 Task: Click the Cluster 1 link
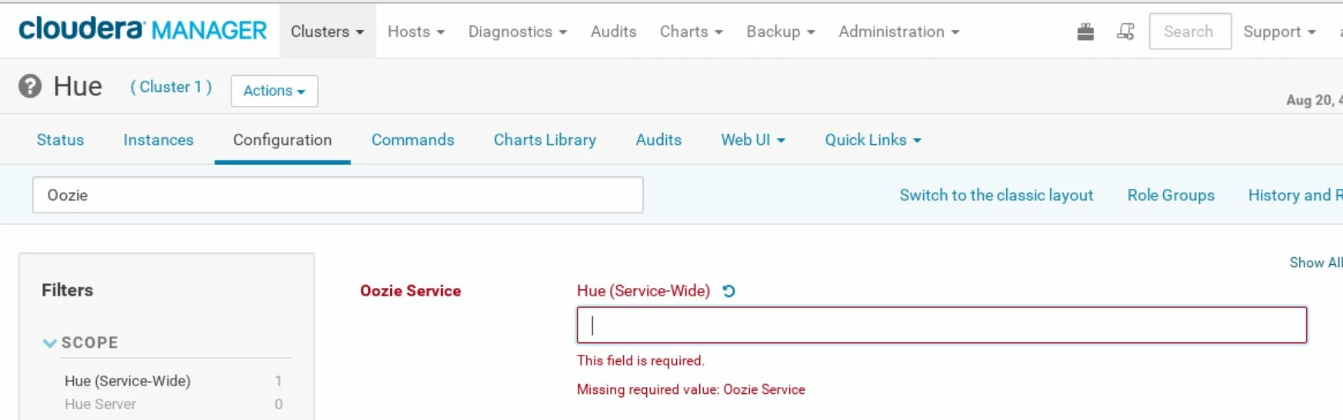coord(171,87)
